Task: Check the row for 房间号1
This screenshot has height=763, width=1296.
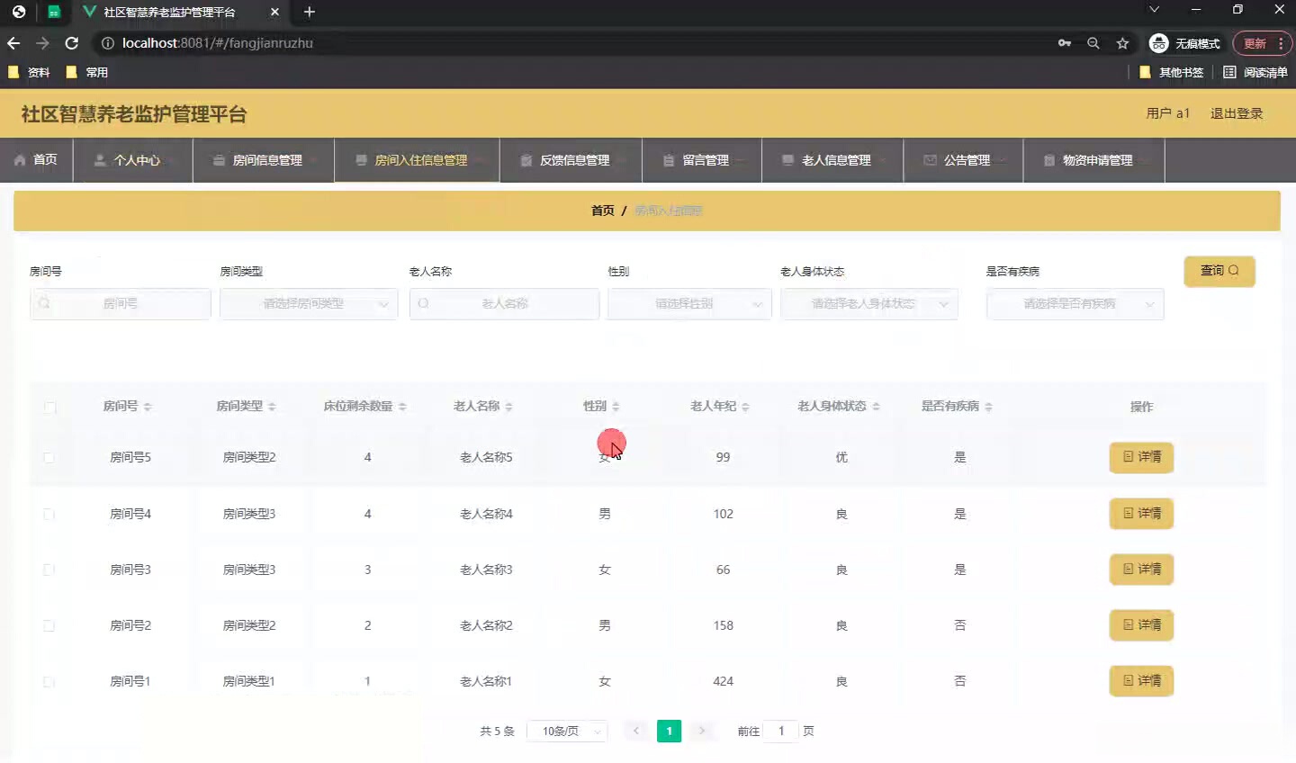Action: (x=49, y=681)
